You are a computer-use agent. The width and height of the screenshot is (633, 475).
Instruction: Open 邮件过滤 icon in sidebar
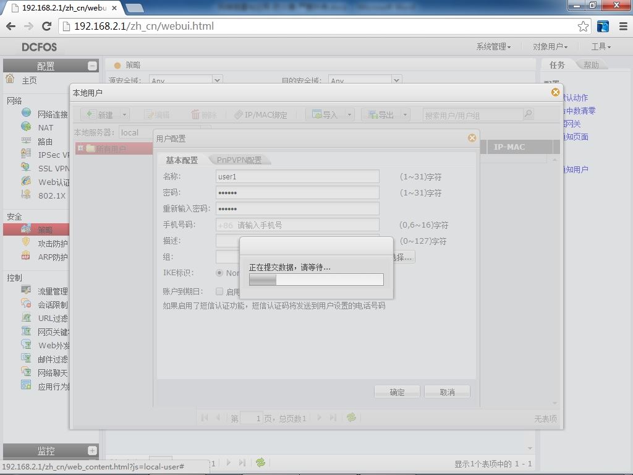click(x=26, y=358)
